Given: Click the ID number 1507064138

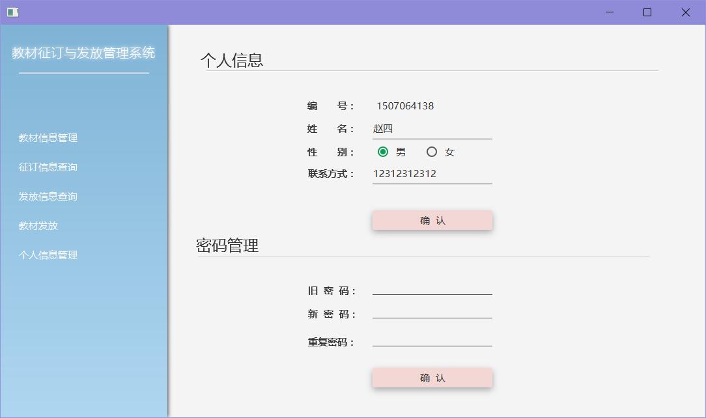Looking at the screenshot, I should pos(405,106).
